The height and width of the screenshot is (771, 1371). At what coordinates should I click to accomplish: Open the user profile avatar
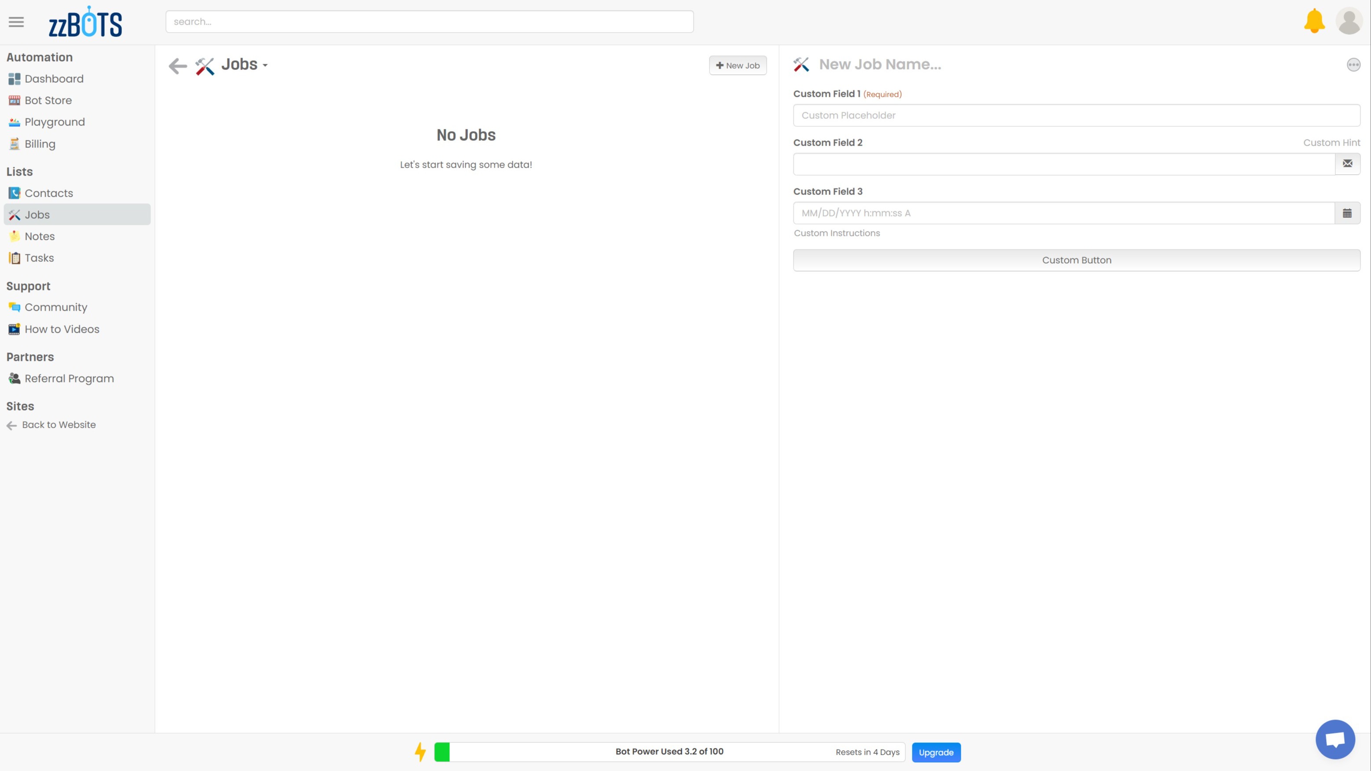[1349, 21]
